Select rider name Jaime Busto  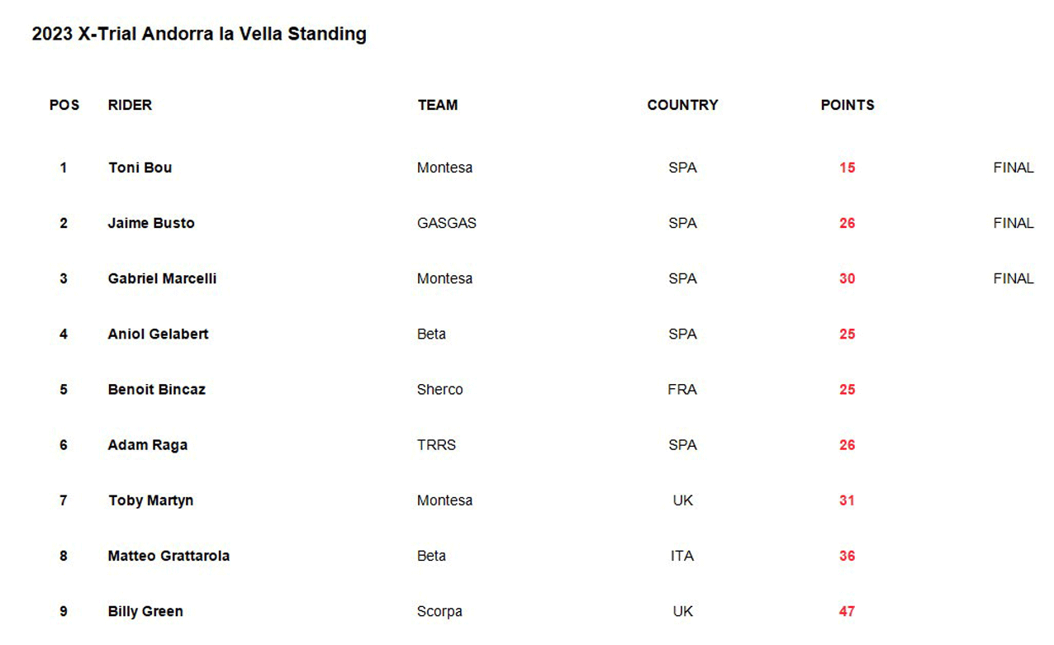[x=151, y=223]
